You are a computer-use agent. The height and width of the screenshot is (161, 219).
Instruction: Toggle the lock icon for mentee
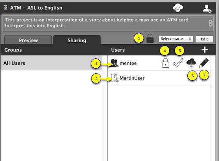point(165,63)
